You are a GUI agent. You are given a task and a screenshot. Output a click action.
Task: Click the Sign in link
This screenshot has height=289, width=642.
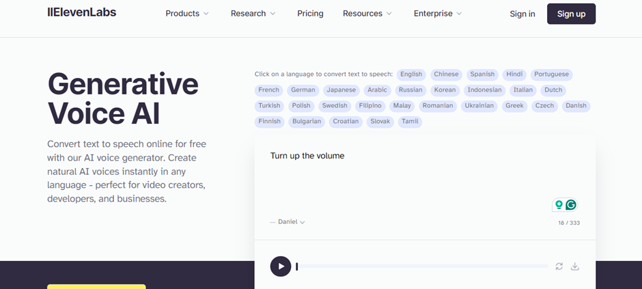(522, 14)
